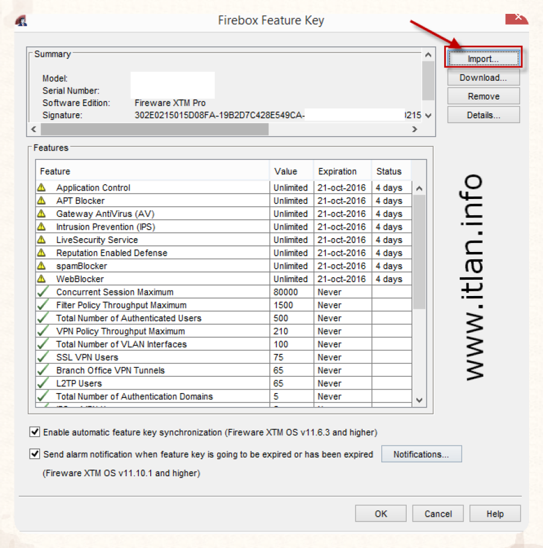Click the green checkmark for L2TP Users
543x548 pixels.
42,383
